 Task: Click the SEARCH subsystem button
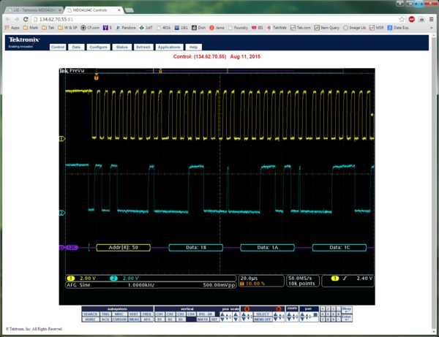(90, 314)
